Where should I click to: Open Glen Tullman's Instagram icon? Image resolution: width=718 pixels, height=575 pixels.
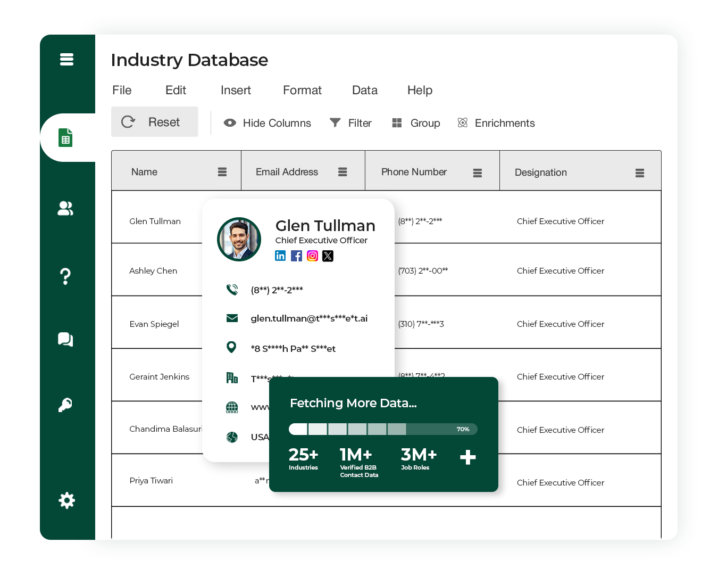tap(312, 256)
